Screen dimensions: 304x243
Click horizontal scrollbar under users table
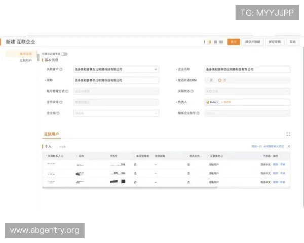(x=130, y=188)
